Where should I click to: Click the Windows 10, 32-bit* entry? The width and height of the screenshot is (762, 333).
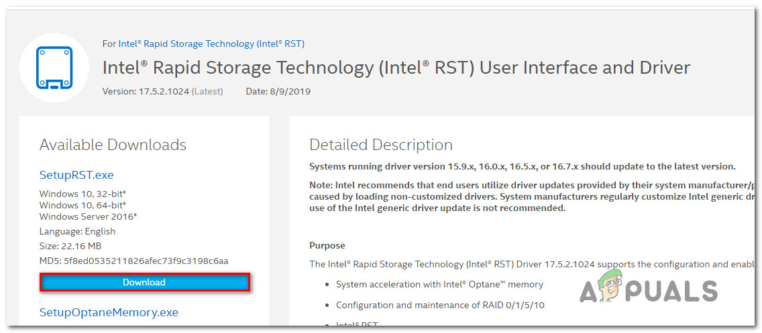coord(83,194)
